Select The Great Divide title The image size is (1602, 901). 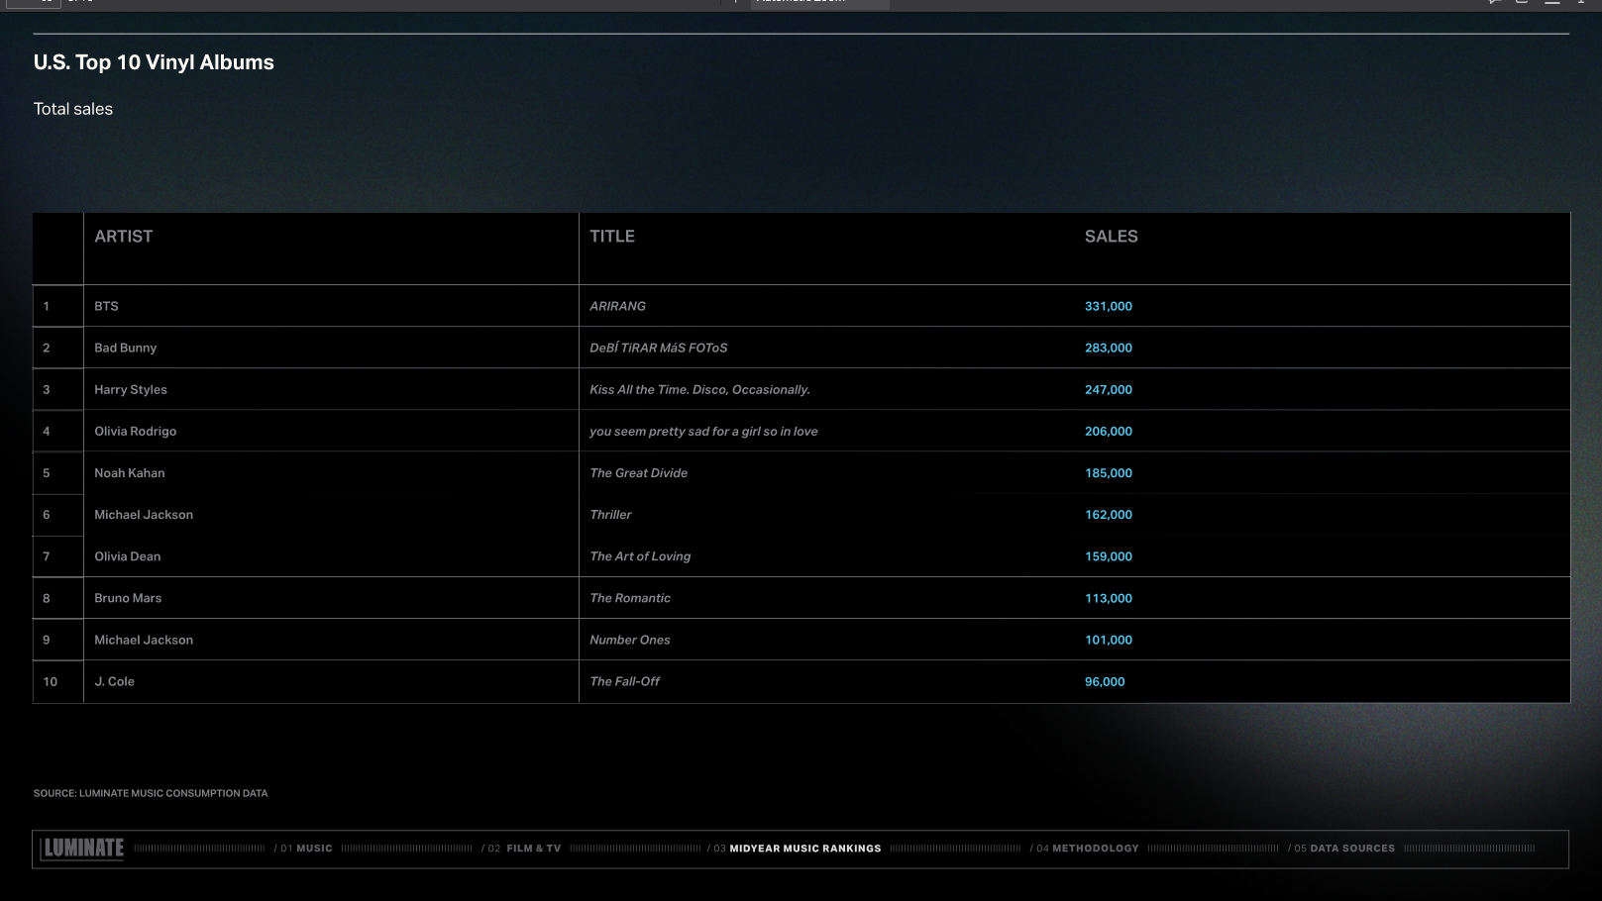(639, 472)
